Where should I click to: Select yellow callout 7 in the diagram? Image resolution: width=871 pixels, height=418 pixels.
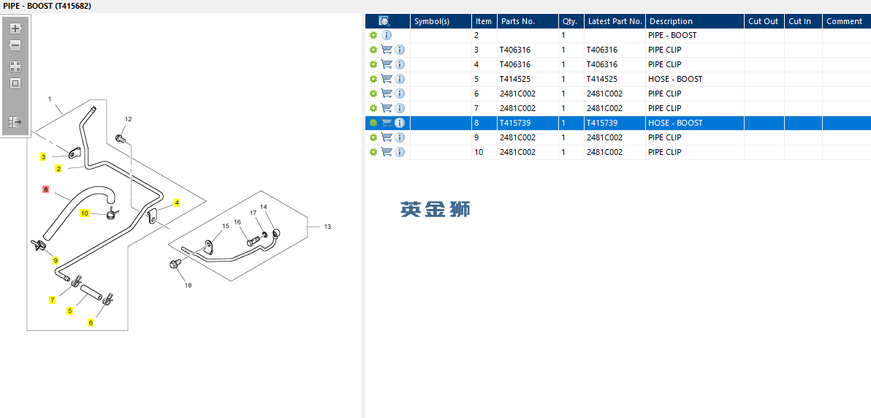52,300
